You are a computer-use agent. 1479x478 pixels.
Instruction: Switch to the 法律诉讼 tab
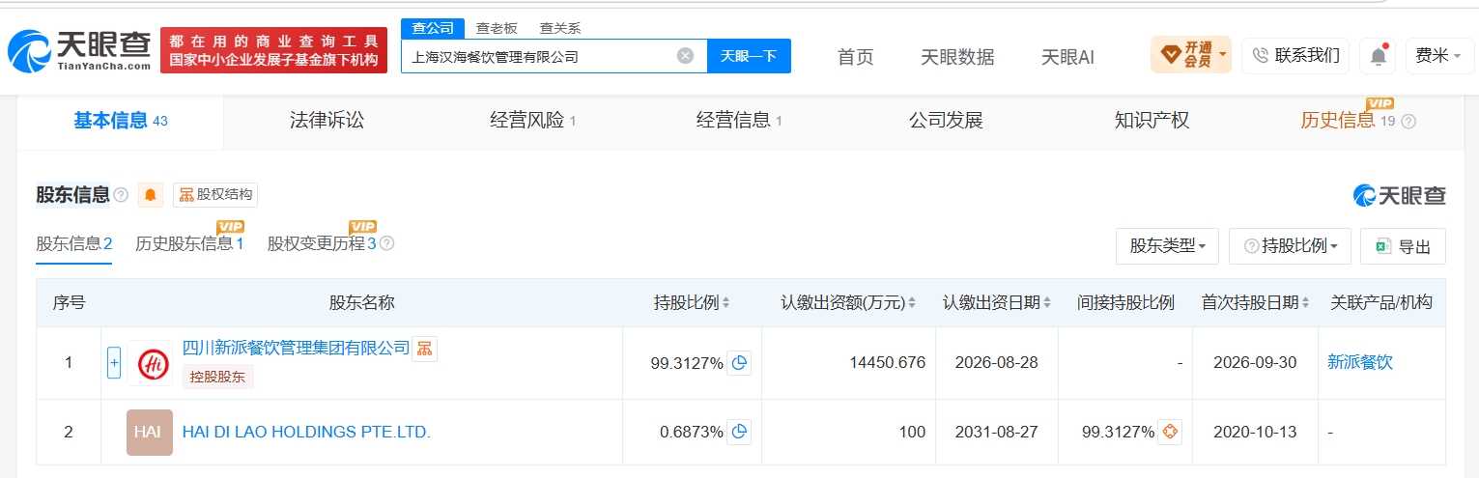click(x=327, y=121)
